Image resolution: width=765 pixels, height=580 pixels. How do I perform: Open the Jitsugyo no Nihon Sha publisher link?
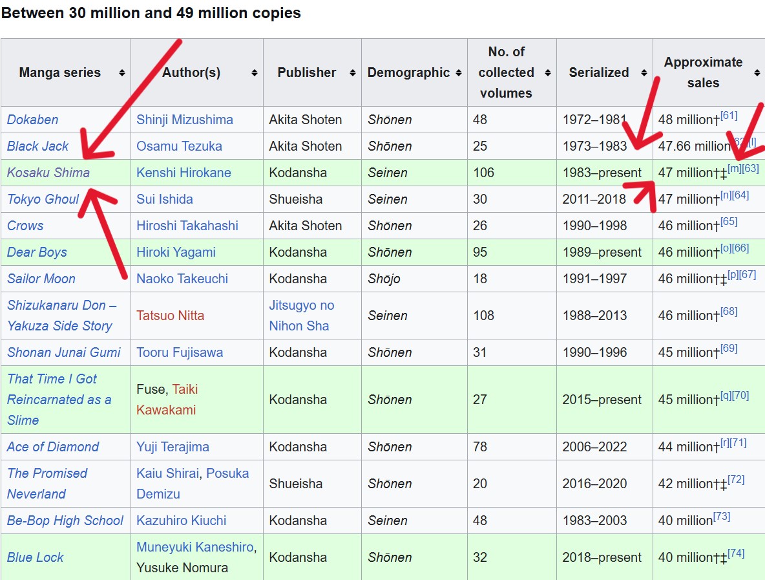tap(302, 316)
